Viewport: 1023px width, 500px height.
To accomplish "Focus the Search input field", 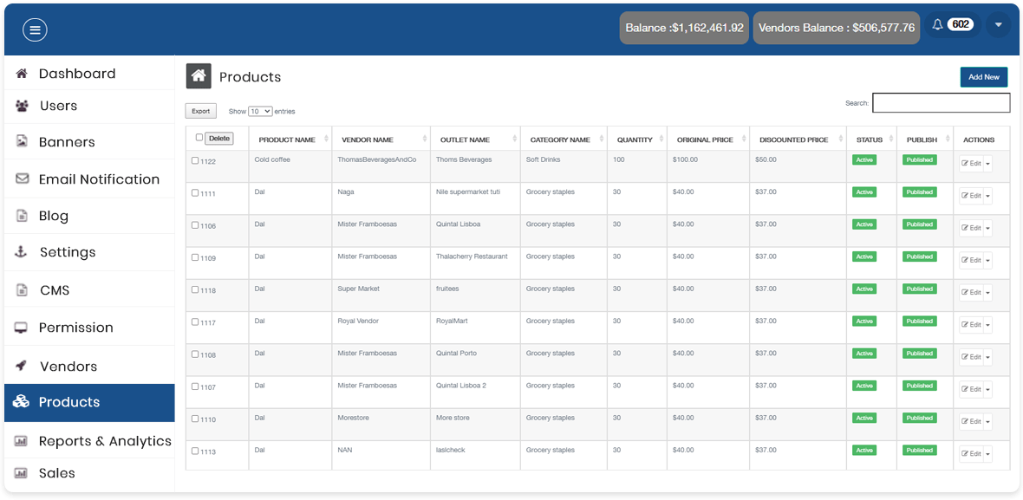I will tap(941, 103).
